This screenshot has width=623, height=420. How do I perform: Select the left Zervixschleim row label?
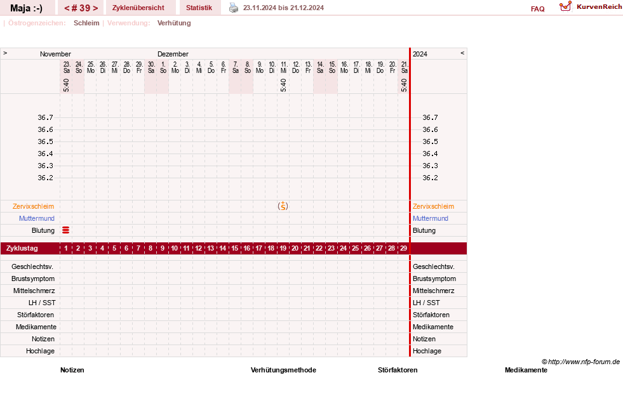[x=34, y=206]
